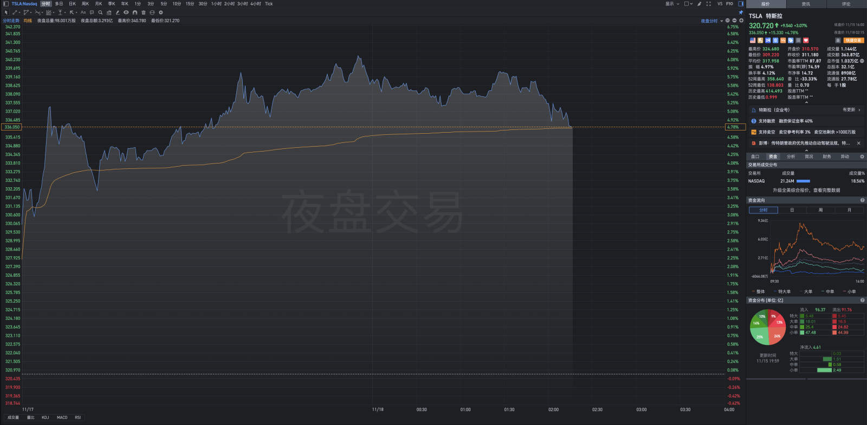Open the Fibonacci retracement tool

pos(49,12)
